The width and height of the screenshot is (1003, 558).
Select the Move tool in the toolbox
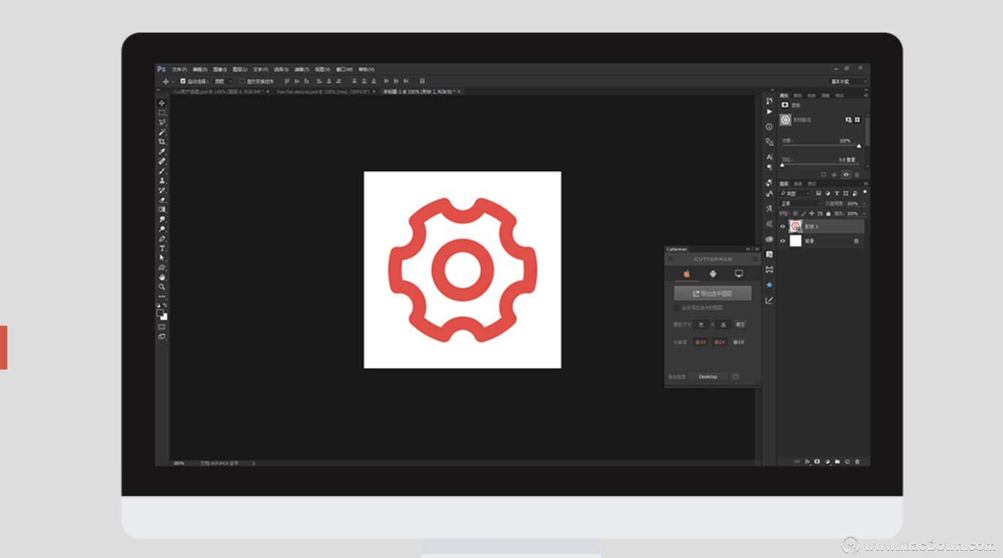click(x=162, y=103)
